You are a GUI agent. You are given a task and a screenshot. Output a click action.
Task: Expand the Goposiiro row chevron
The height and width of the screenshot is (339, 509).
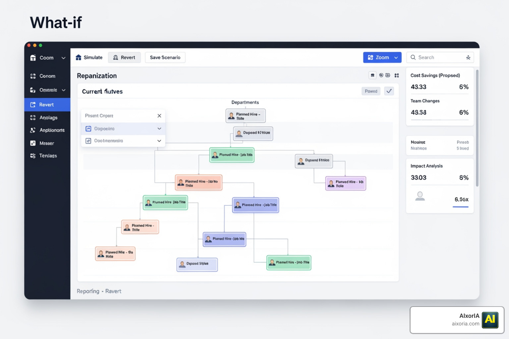tap(159, 128)
